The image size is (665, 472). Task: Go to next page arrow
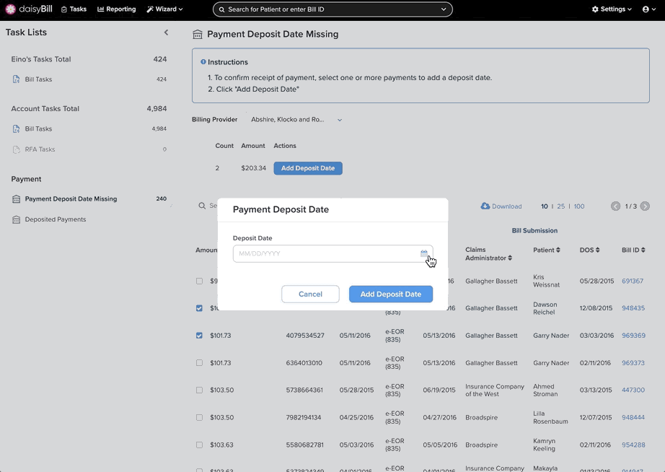tap(645, 206)
